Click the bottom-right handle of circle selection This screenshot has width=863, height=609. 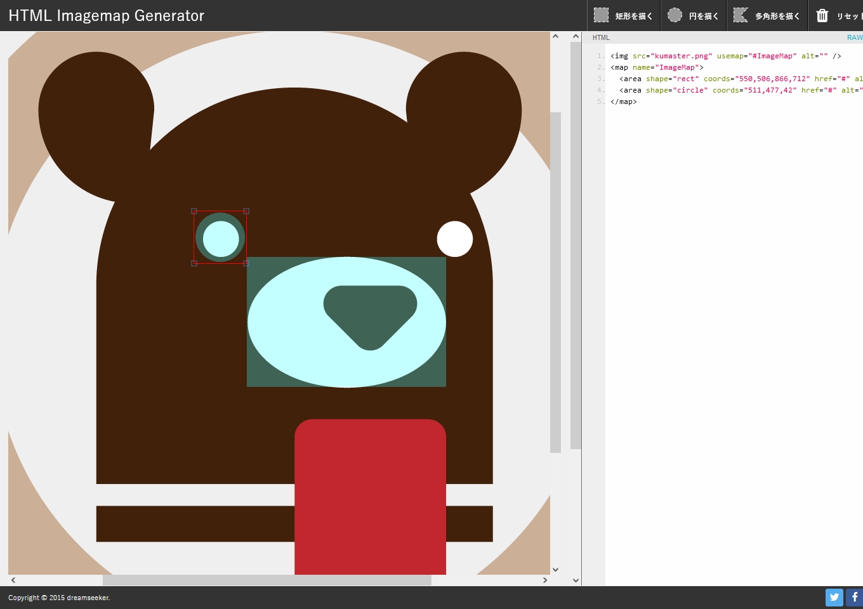point(246,263)
